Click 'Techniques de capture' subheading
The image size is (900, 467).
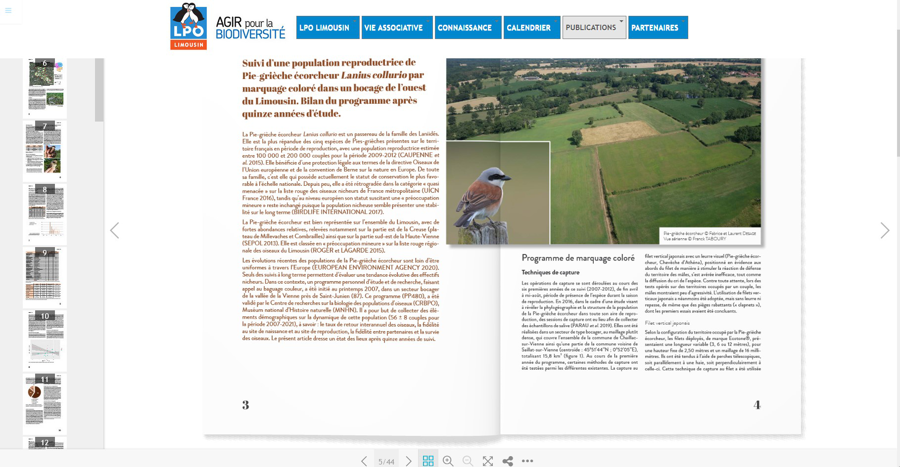coord(550,272)
